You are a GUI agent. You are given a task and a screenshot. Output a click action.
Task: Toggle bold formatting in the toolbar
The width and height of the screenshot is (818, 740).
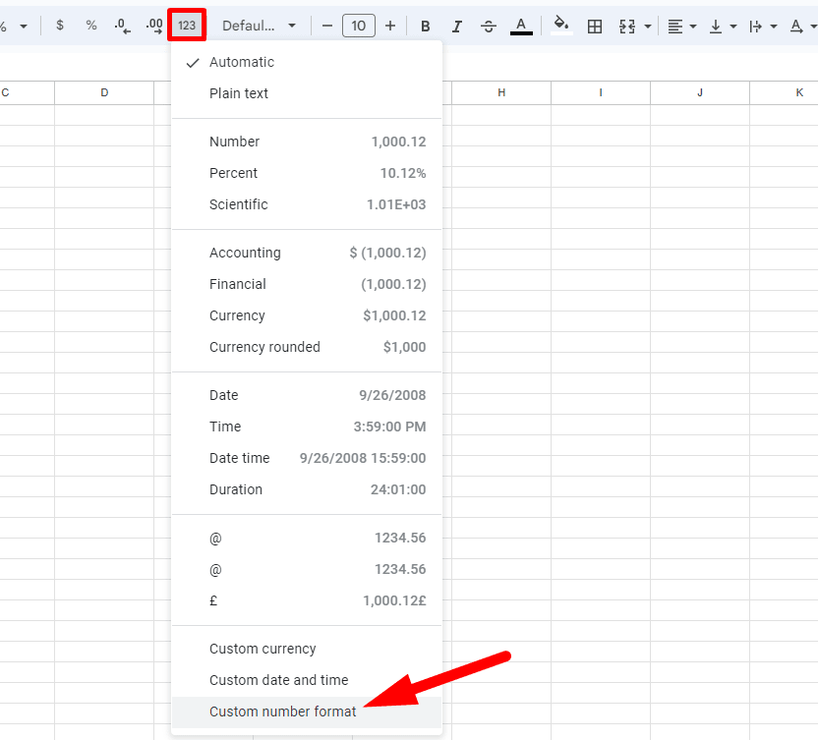tap(425, 26)
